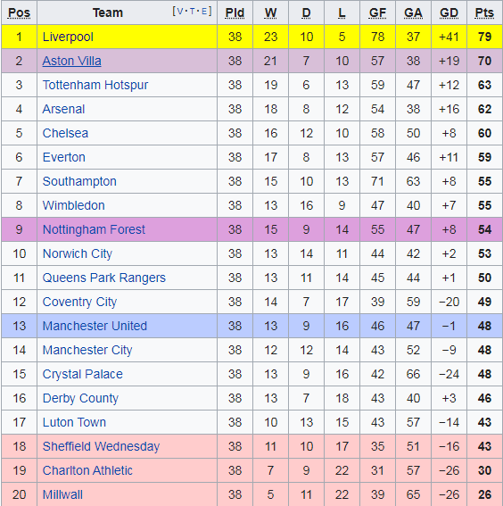This screenshot has width=503, height=506.
Task: Click the Millwall team link
Action: pos(62,494)
